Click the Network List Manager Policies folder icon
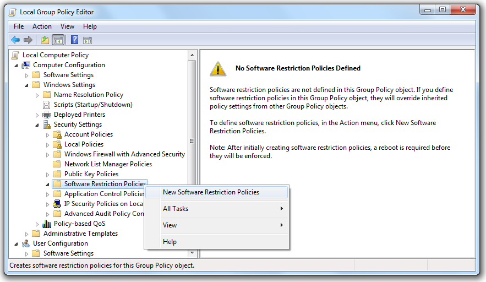This screenshot has height=282, width=486. (x=57, y=164)
